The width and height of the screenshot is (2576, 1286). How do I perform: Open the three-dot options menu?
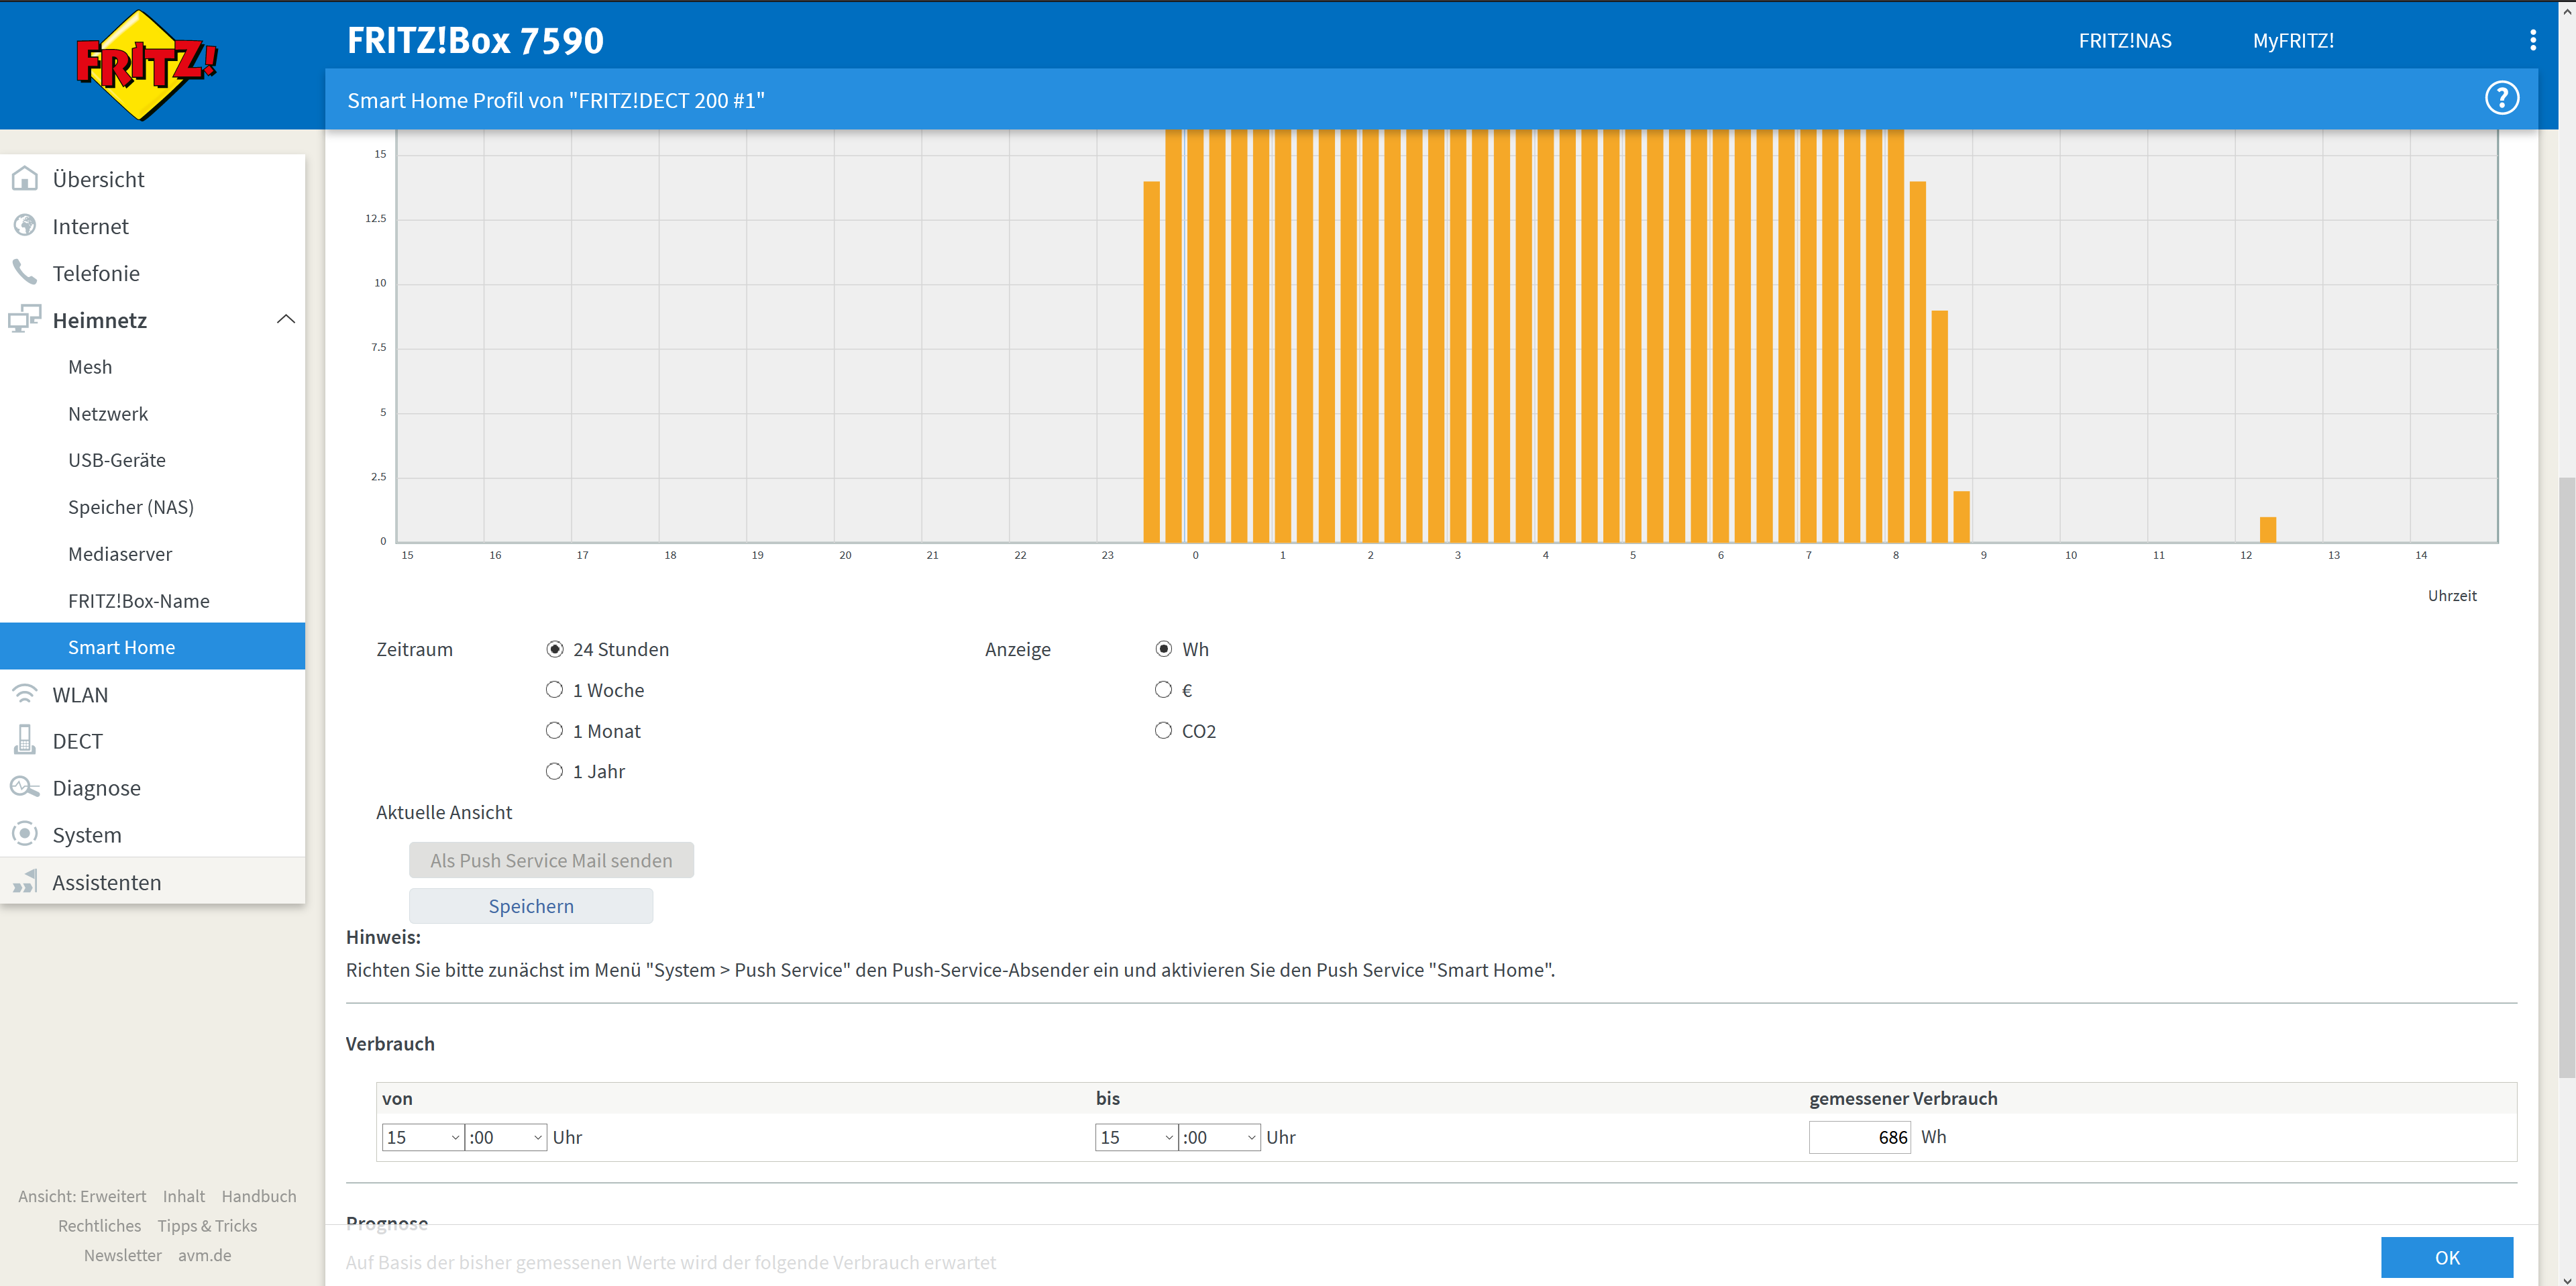tap(2532, 40)
